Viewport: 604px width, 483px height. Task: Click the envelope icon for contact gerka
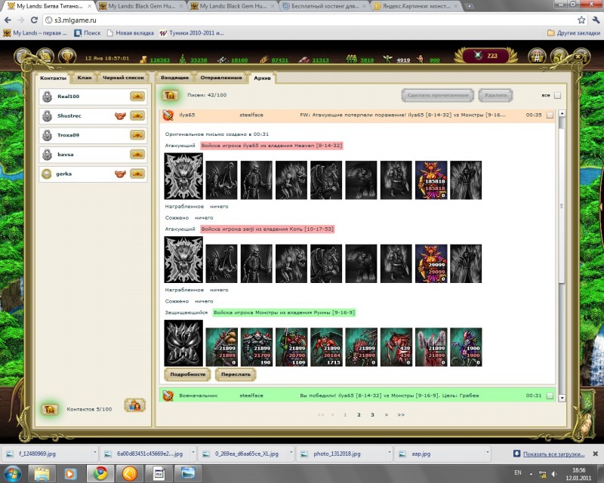pos(137,174)
